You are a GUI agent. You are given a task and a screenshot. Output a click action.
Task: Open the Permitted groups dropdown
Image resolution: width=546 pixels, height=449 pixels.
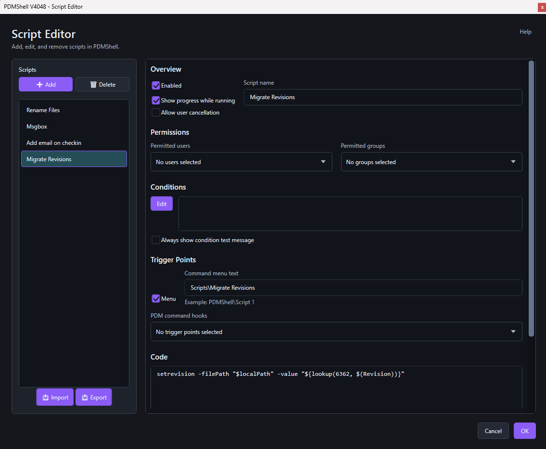coord(431,162)
